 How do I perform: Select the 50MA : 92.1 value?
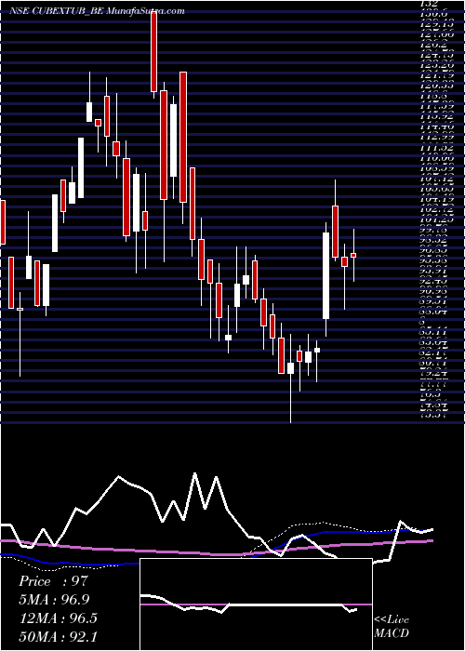pos(58,636)
